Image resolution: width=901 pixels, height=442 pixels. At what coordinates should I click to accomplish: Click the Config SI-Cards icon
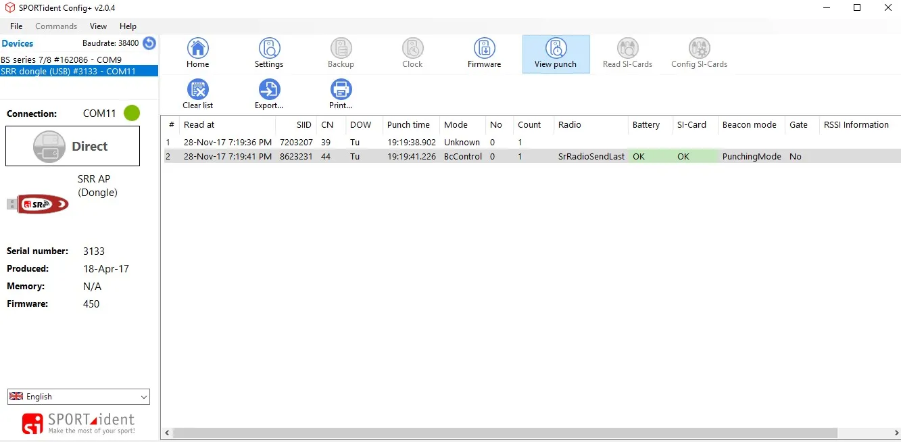pos(699,53)
